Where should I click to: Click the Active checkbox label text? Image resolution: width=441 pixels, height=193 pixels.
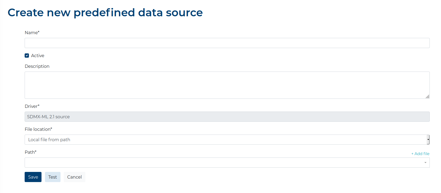[38, 56]
